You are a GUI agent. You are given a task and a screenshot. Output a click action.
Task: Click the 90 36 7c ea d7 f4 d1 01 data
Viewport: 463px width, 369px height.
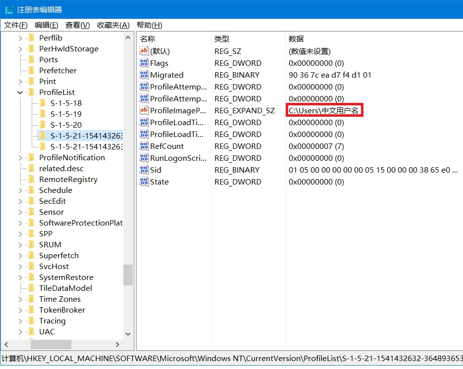[x=330, y=75]
